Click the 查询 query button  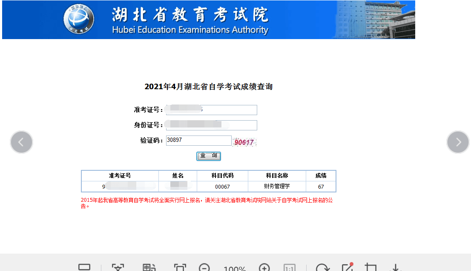click(209, 156)
